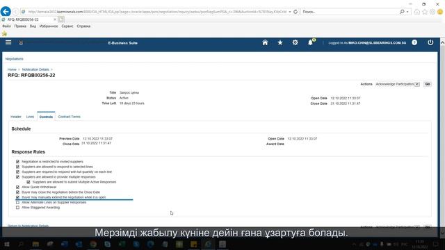Image resolution: width=445 pixels, height=250 pixels.
Task: Open the browser Tools gear icon
Action: pos(432,12)
